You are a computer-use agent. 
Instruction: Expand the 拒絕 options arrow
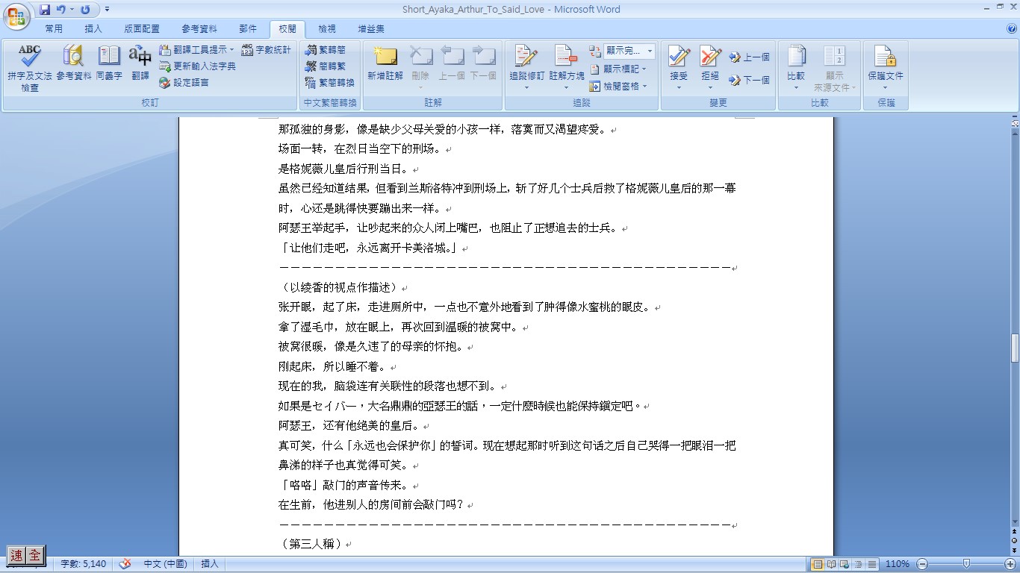click(710, 87)
